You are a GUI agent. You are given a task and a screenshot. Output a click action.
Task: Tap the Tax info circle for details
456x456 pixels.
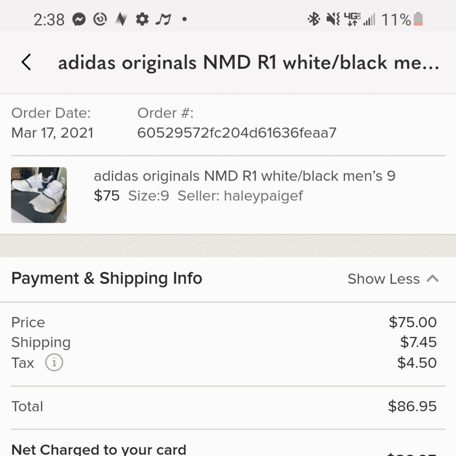click(54, 363)
